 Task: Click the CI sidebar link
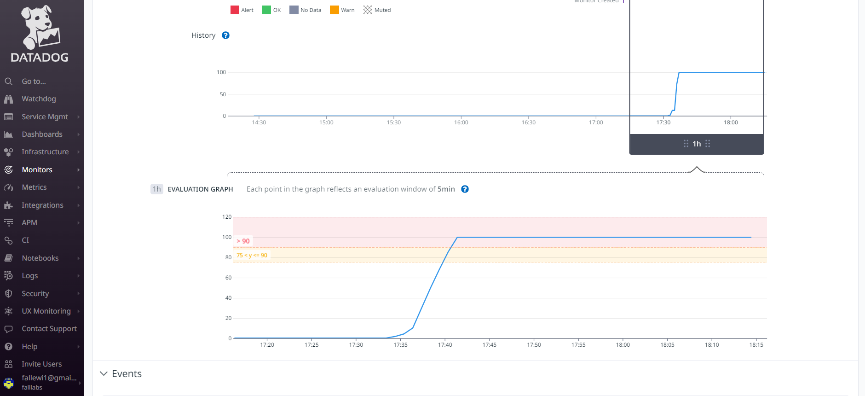tap(25, 240)
